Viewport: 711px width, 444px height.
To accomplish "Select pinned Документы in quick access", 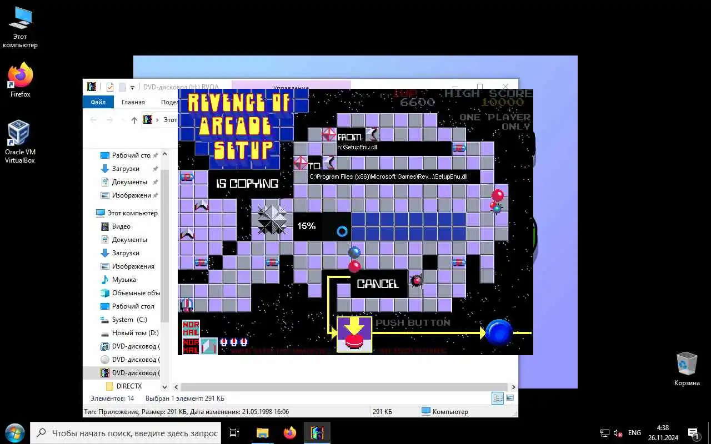I will pos(129,182).
